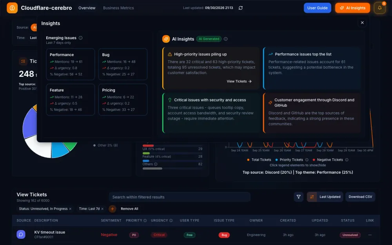
Task: Toggle Priority Tickets legend visibility
Action: pyautogui.click(x=289, y=160)
